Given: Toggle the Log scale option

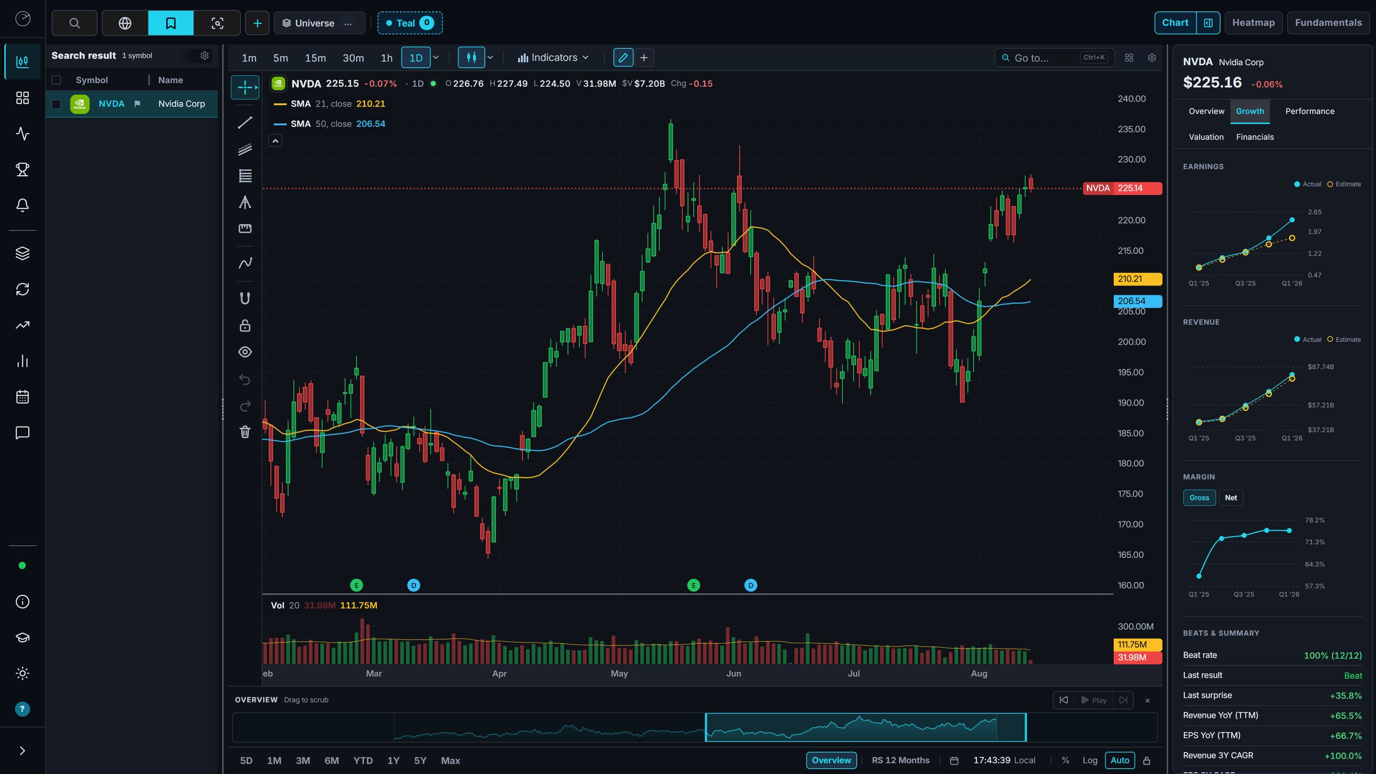Looking at the screenshot, I should 1090,760.
